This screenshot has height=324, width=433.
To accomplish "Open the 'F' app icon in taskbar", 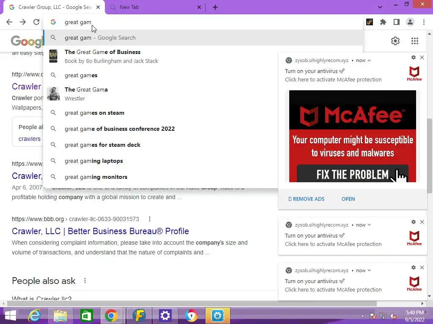I will coord(139,316).
